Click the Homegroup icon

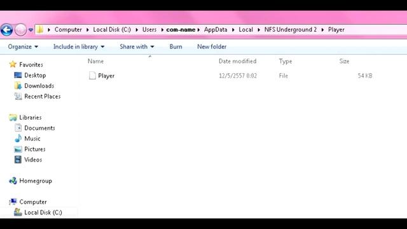click(x=13, y=181)
